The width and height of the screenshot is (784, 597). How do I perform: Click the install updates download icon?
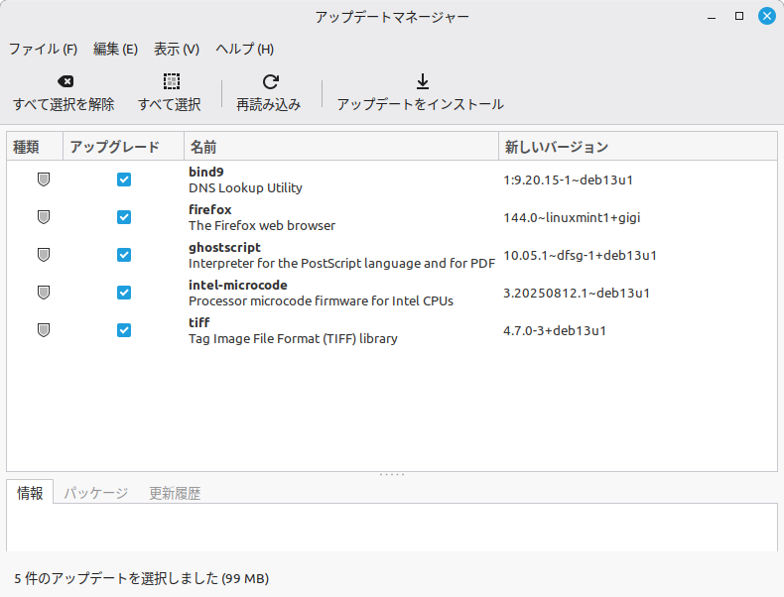(421, 82)
